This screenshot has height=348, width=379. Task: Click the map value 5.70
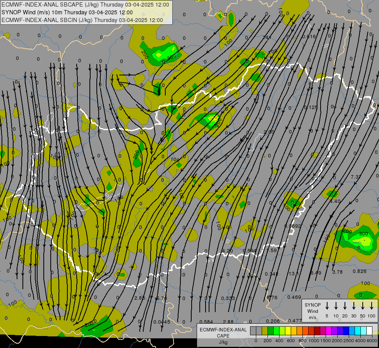click(x=162, y=298)
